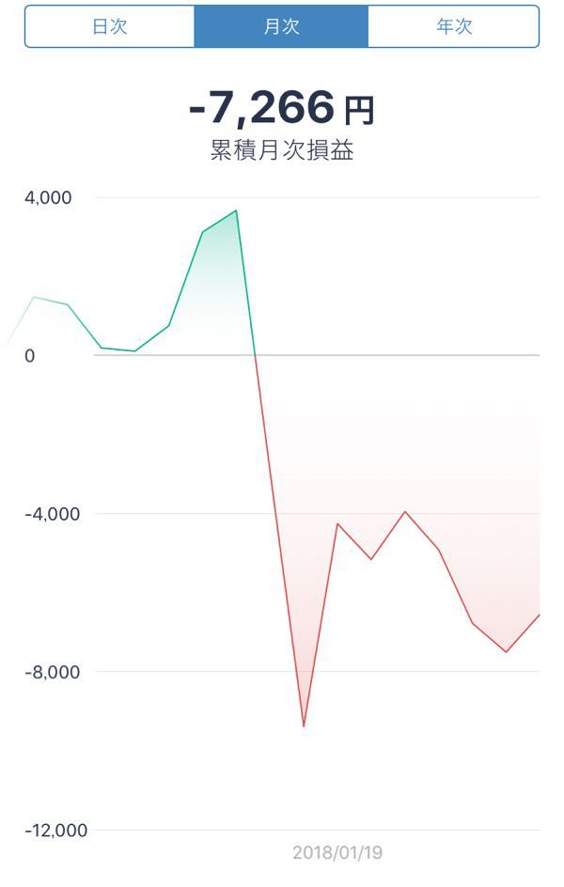Viewport: 564px width, 887px height.
Task: Tap the highest green peak on the chart
Action: coord(236,210)
